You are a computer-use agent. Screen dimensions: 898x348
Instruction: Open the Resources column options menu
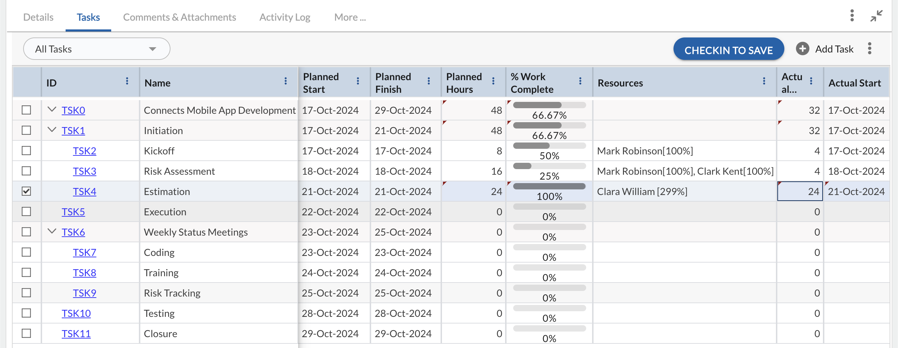point(764,82)
